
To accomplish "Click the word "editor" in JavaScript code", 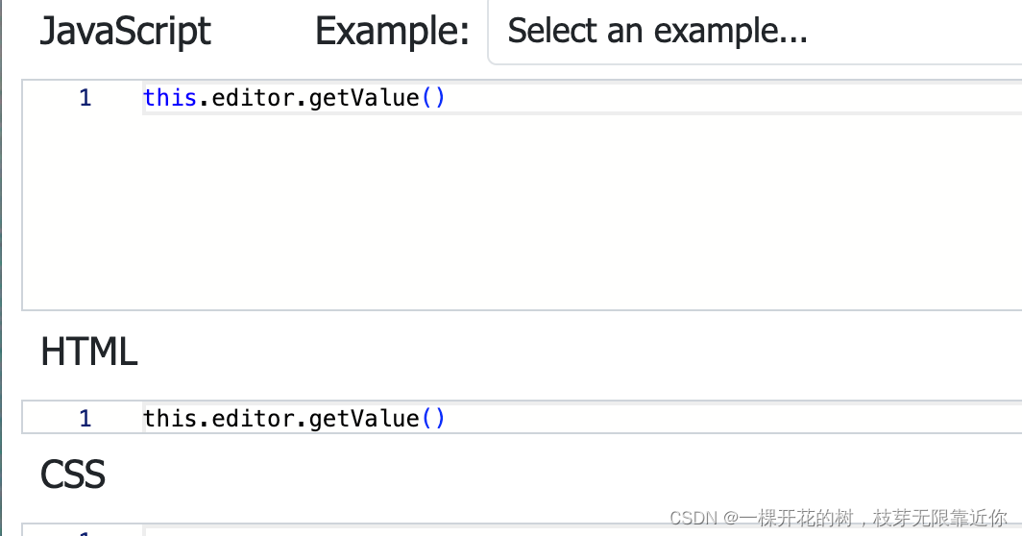I will pos(254,98).
